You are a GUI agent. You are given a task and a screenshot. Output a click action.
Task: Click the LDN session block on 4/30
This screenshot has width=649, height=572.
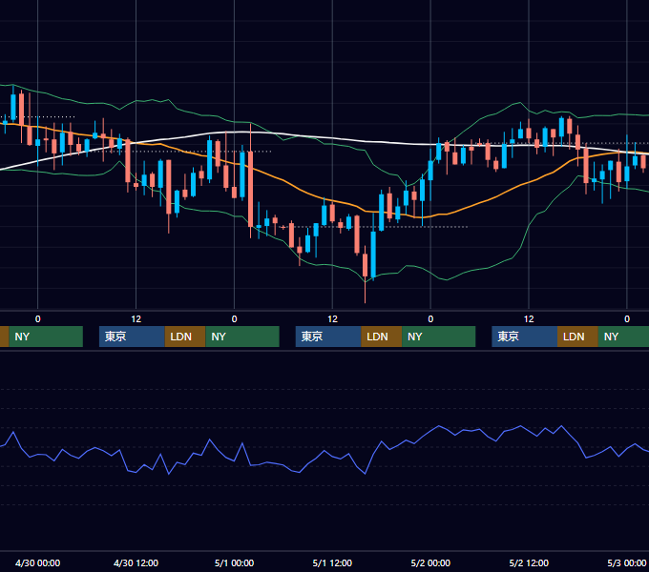185,337
